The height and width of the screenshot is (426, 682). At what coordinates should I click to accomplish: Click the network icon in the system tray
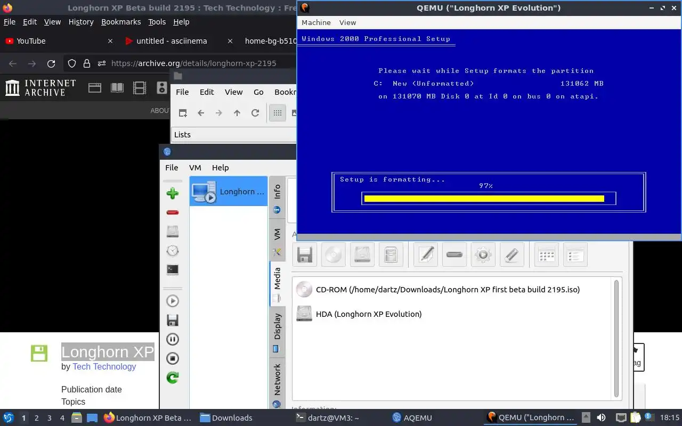[x=621, y=418]
